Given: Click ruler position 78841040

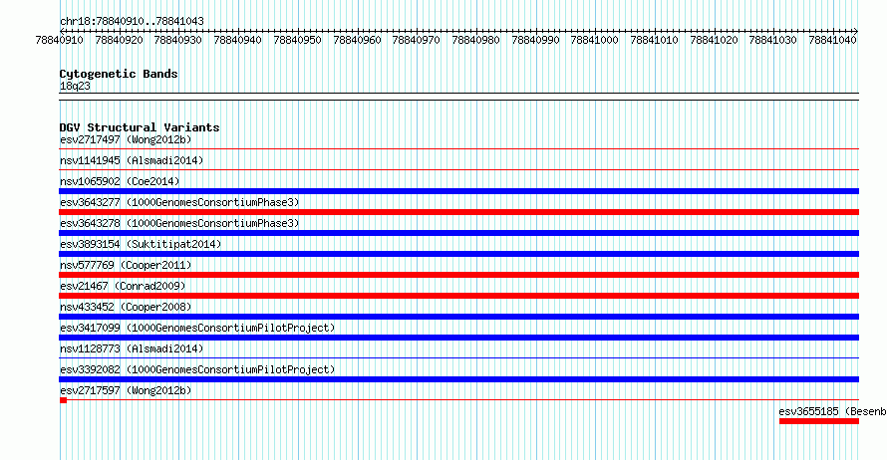Looking at the screenshot, I should click(833, 40).
